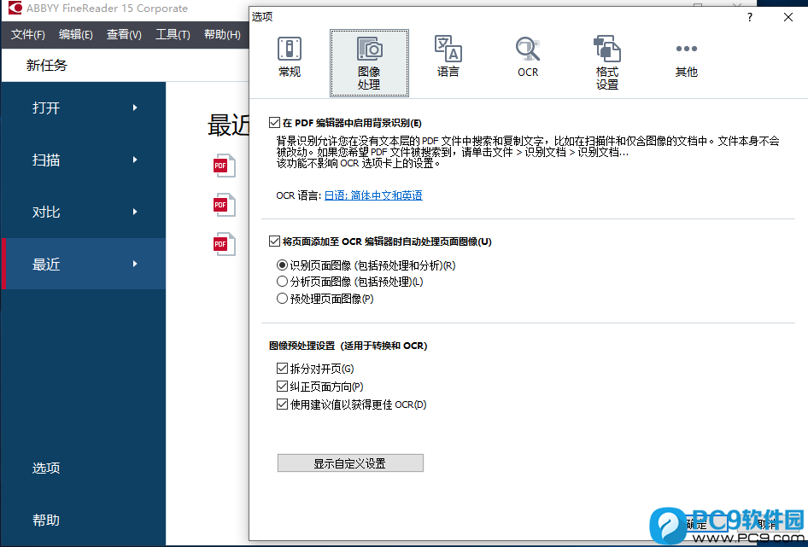Select 分析页面图像 radio option
The width and height of the screenshot is (808, 547).
point(282,282)
